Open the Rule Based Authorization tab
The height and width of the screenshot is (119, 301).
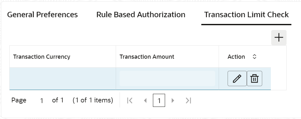(141, 15)
